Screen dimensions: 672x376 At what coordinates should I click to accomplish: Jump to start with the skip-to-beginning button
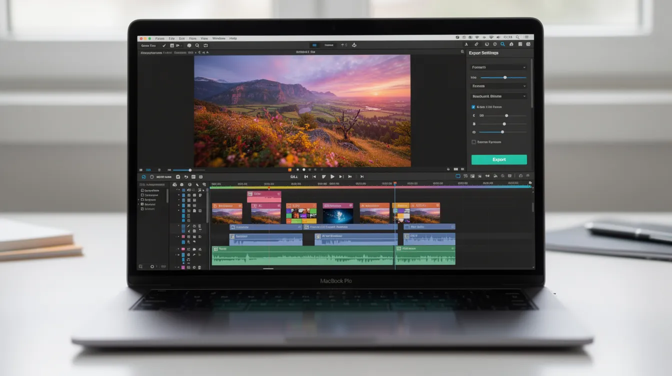[305, 176]
